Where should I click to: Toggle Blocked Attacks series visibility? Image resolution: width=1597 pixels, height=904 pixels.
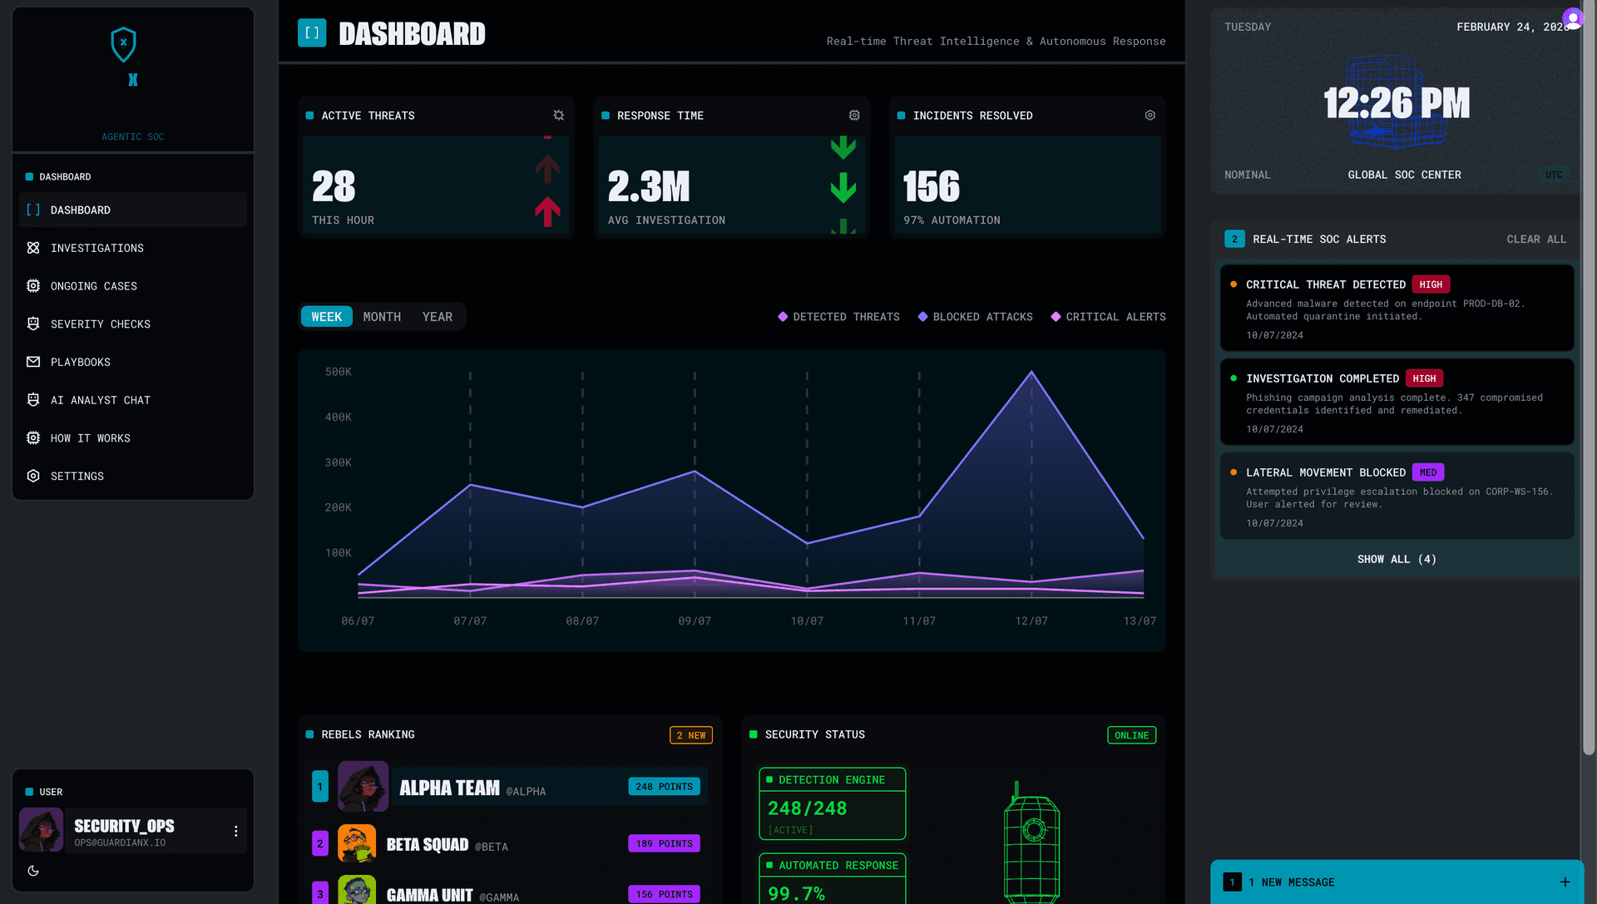(x=975, y=316)
